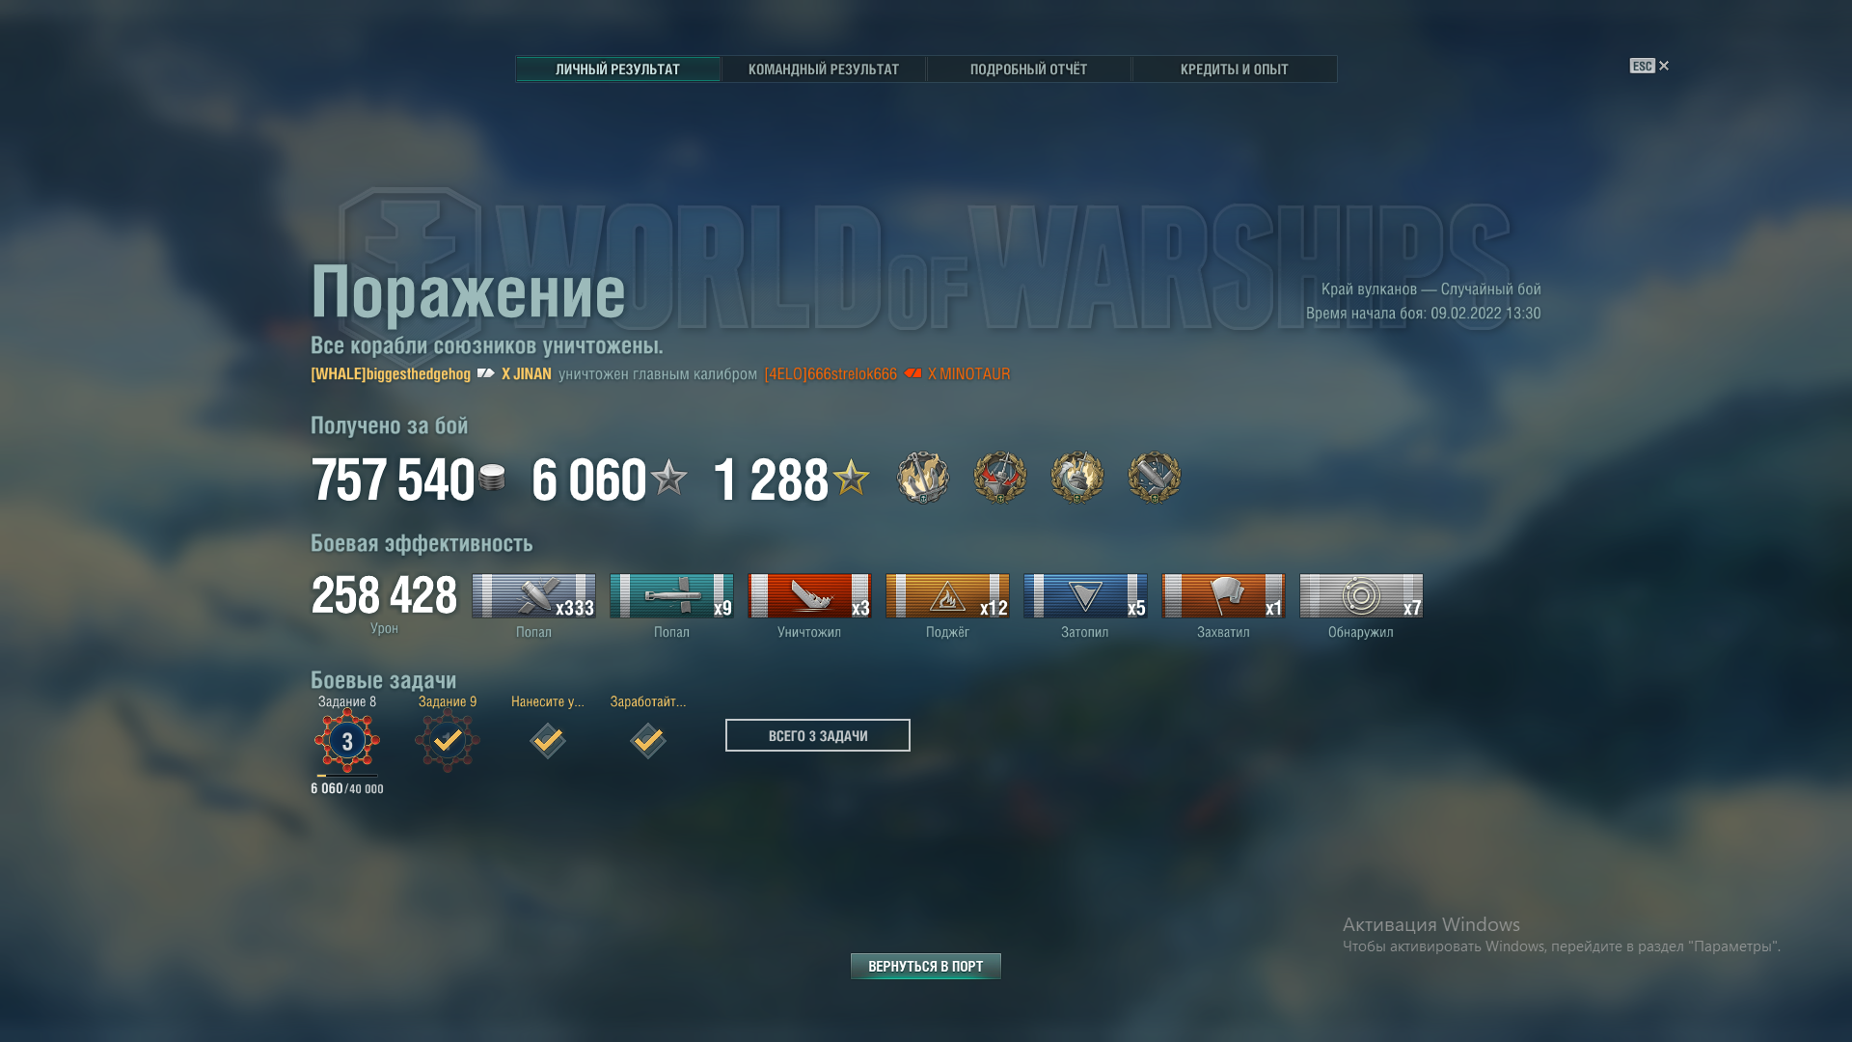Click the fires set ribbon x12
Viewport: 1852px width, 1042px height.
(x=947, y=595)
